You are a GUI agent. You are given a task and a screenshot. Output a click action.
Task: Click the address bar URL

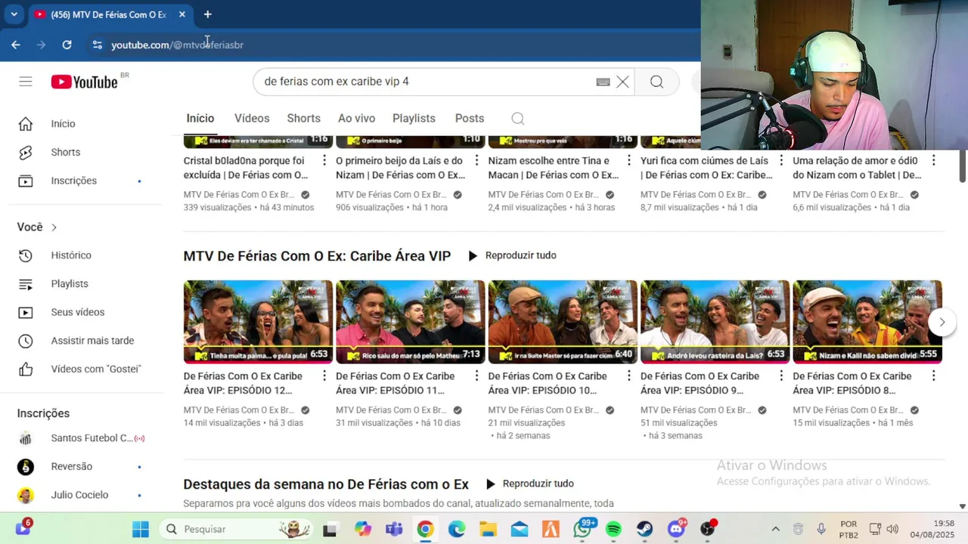click(x=177, y=45)
